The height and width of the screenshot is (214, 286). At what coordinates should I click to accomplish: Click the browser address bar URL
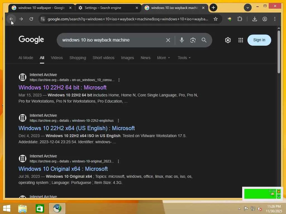[128, 19]
